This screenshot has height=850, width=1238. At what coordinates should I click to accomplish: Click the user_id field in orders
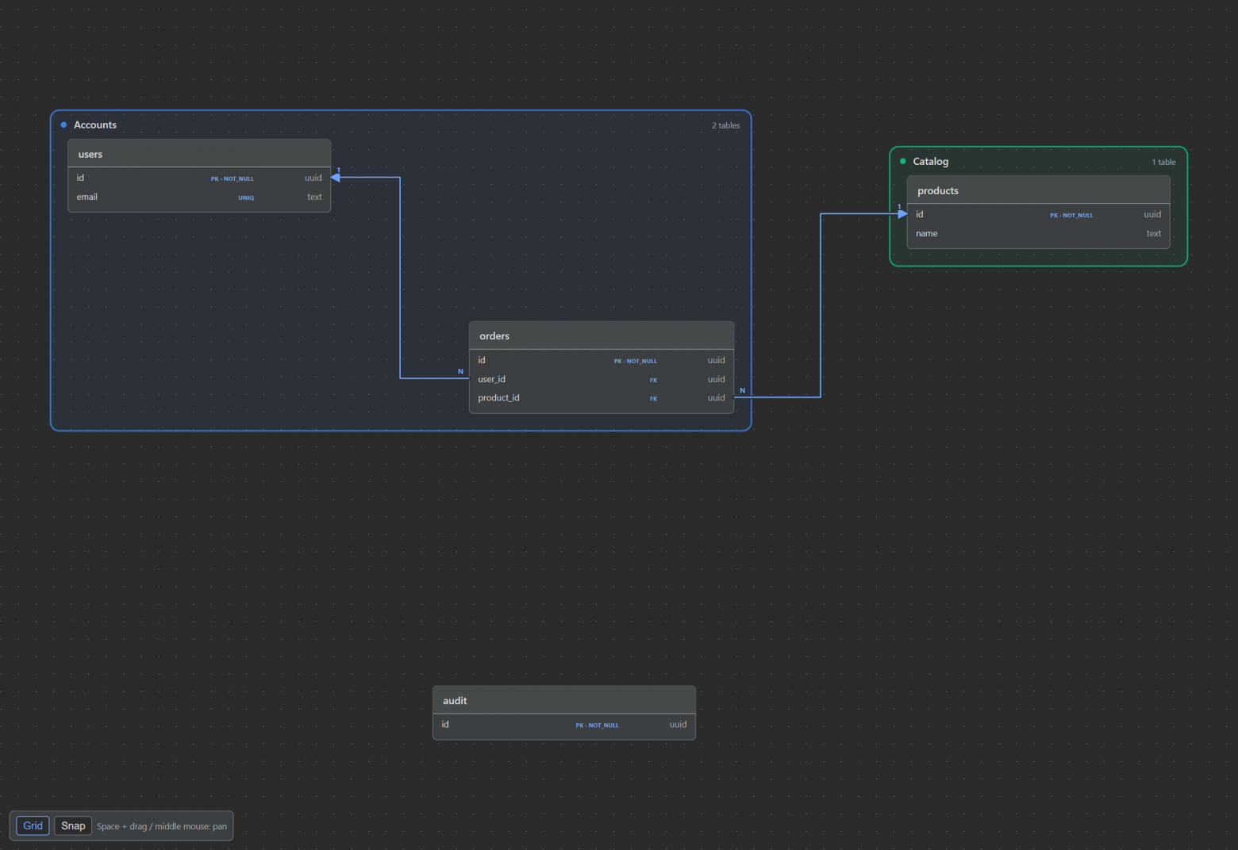[x=491, y=379]
